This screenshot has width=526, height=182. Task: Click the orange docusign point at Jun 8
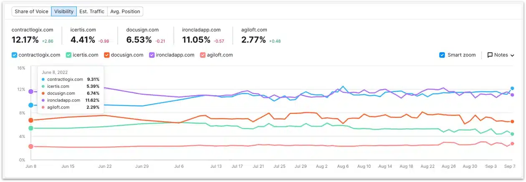(31, 120)
